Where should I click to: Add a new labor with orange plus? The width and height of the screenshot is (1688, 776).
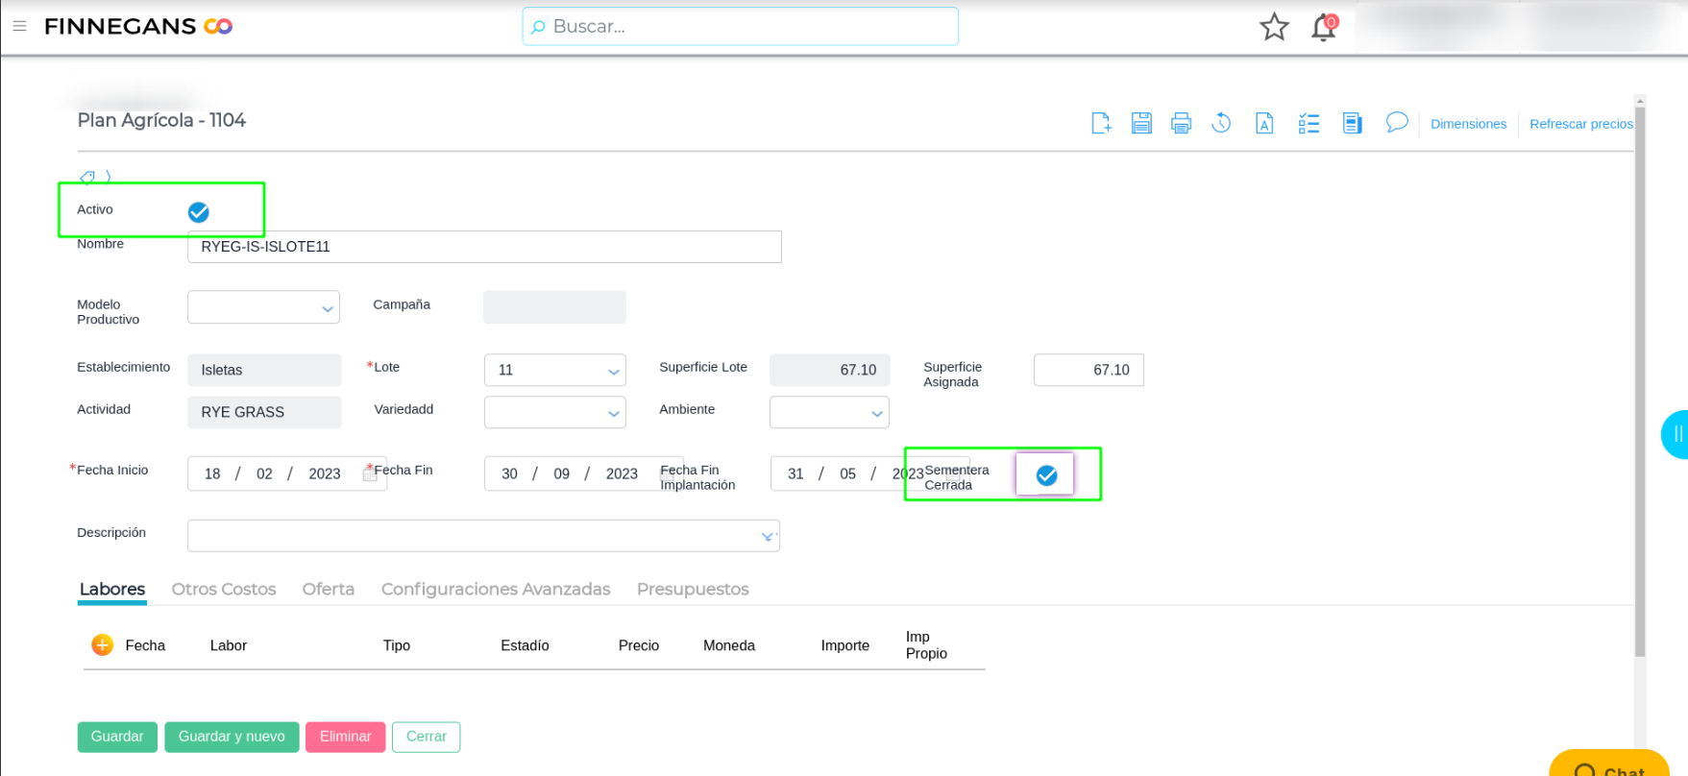[102, 645]
